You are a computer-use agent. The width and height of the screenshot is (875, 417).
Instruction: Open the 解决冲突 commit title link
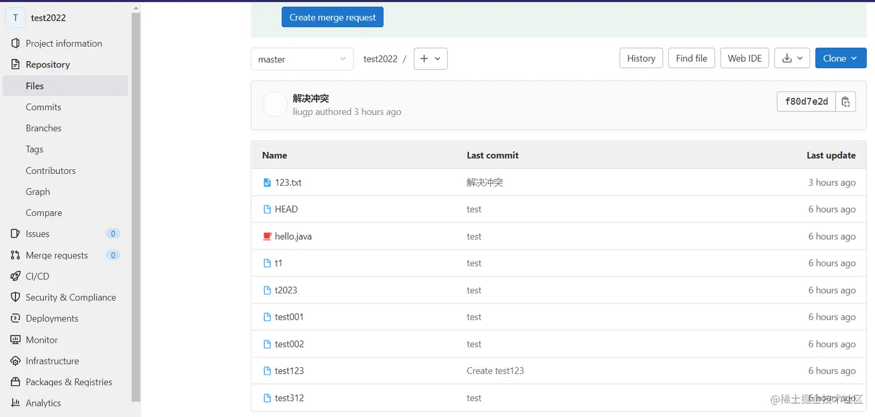click(x=311, y=99)
